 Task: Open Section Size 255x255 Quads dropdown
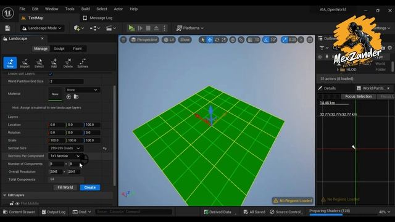(x=66, y=148)
